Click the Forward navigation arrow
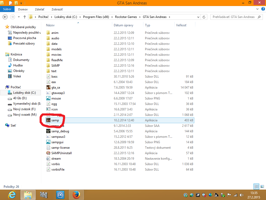Screen dimensions: 266x200 pos(12,17)
